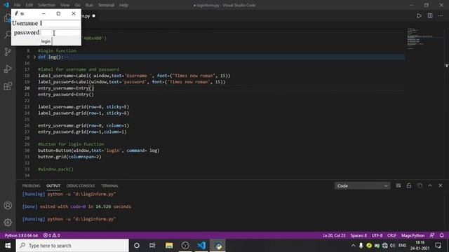Switch to the TERMINAL panel tab
449x252 pixels.
[x=109, y=185]
